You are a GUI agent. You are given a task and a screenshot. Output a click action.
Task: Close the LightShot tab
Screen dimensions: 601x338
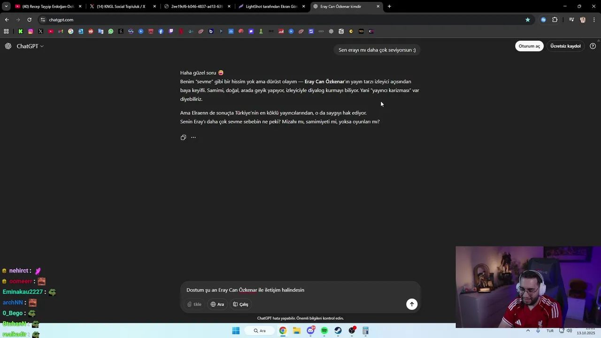(x=303, y=7)
